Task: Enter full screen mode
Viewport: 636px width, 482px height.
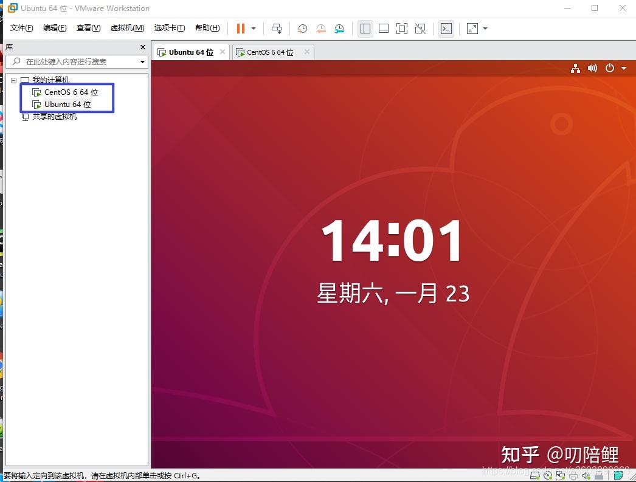Action: pos(402,28)
